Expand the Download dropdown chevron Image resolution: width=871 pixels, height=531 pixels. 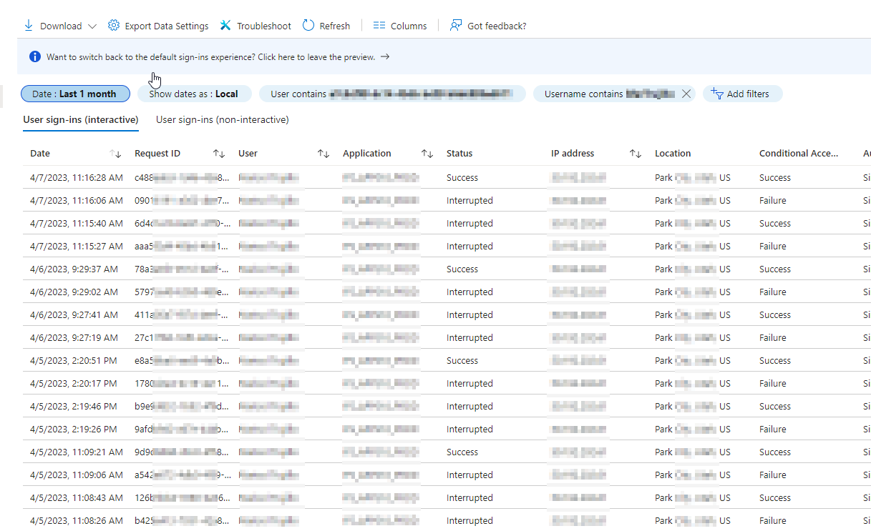click(x=92, y=26)
